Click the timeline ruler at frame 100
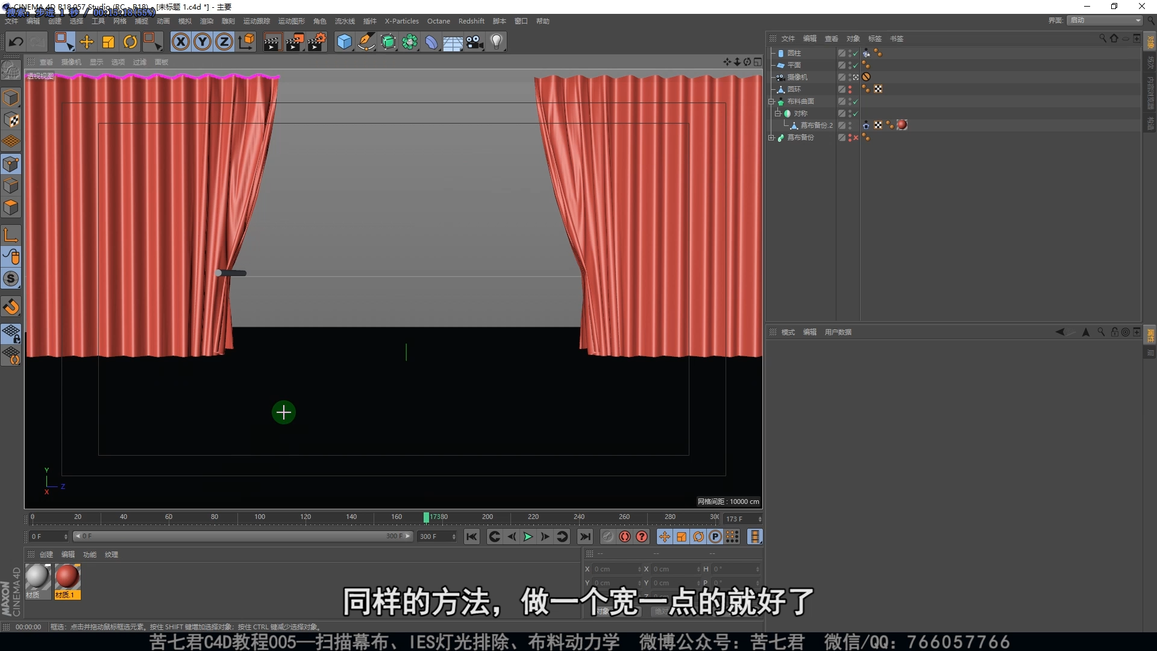This screenshot has width=1157, height=651. [260, 517]
